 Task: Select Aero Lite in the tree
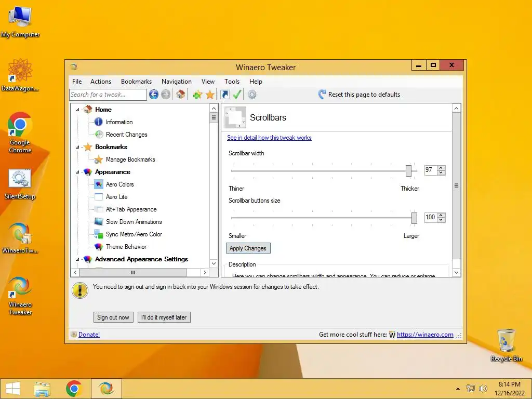(117, 197)
